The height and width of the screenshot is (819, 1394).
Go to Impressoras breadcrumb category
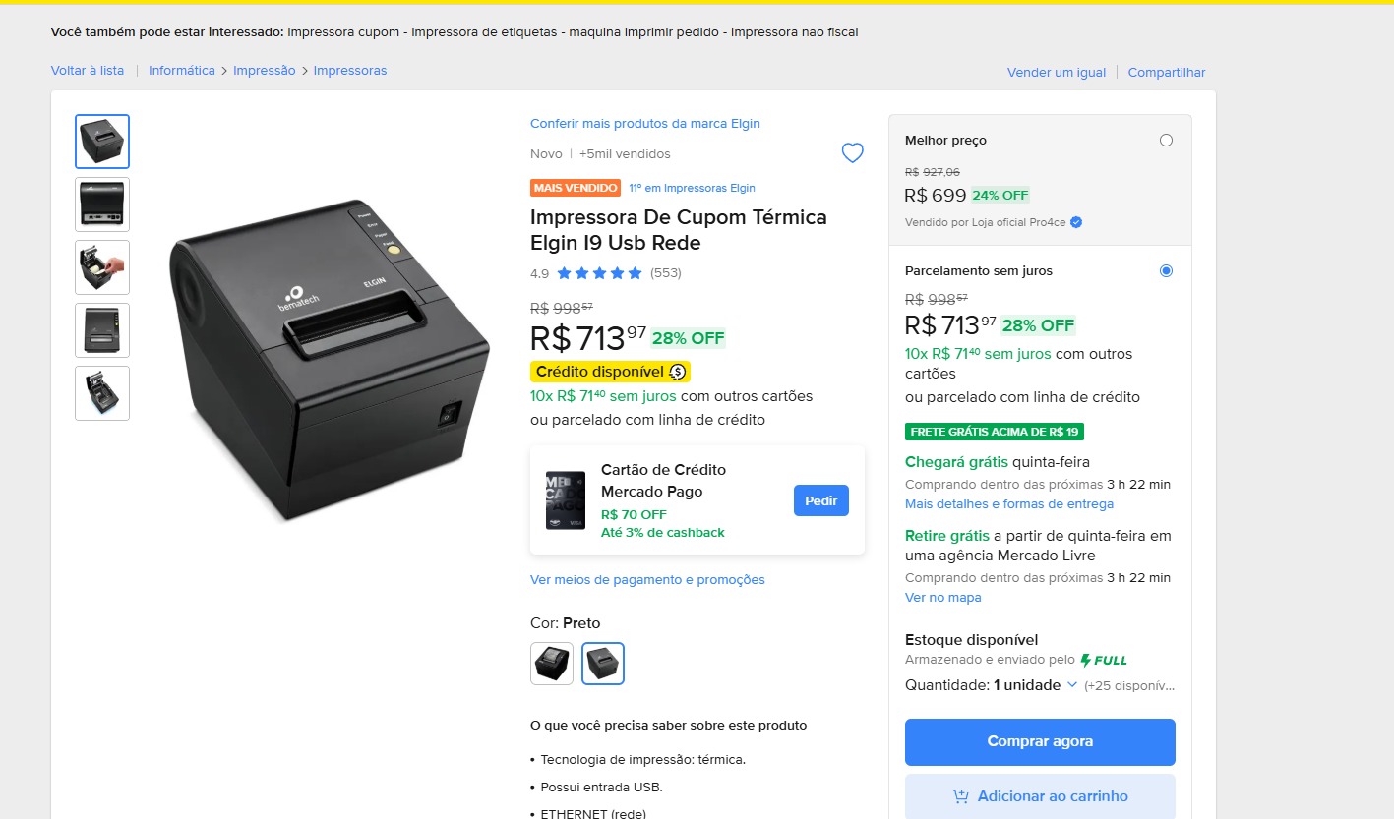click(x=350, y=71)
